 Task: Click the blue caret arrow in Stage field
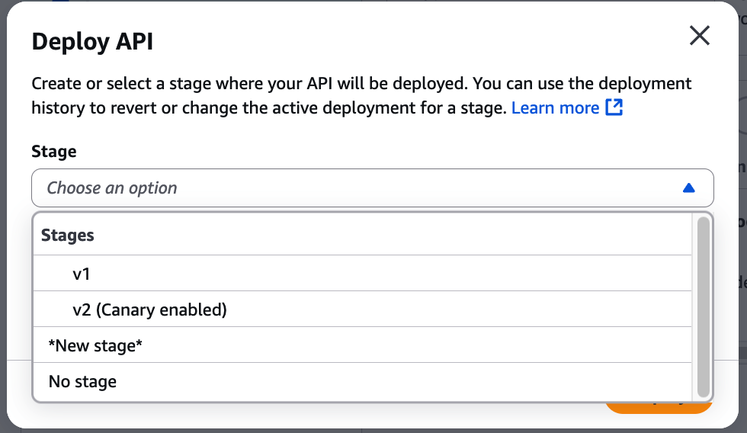[689, 188]
